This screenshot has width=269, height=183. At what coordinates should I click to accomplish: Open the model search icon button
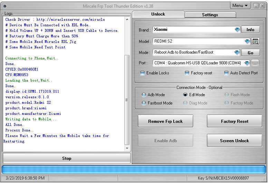[x=255, y=42]
